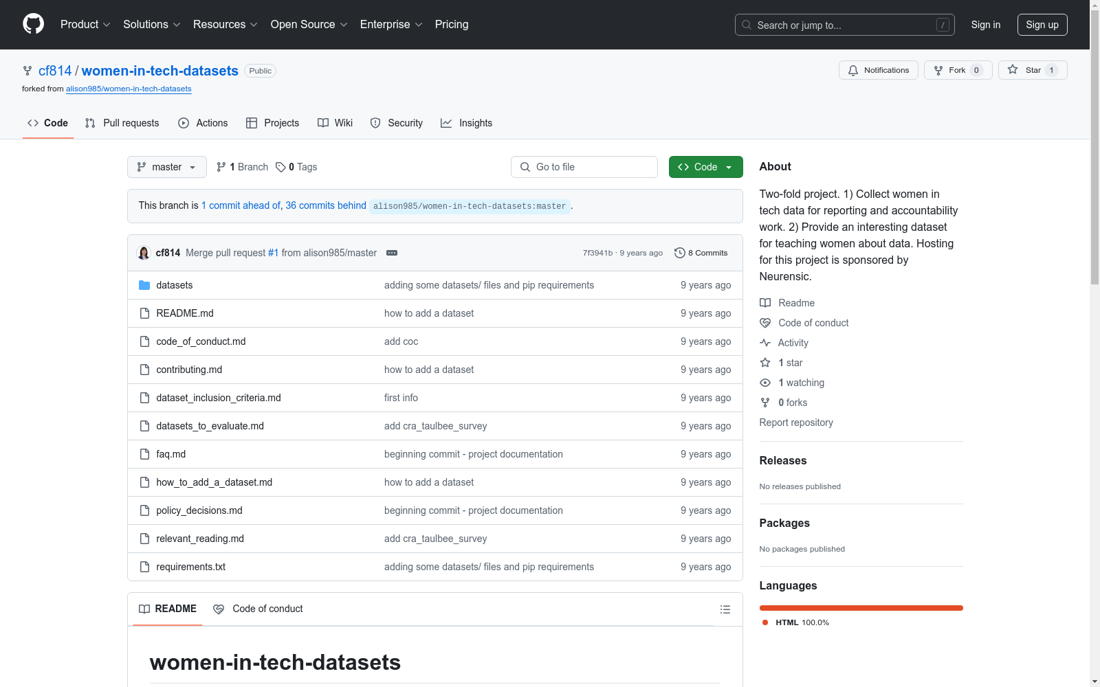Click the 7f3941b commit hash

(597, 253)
